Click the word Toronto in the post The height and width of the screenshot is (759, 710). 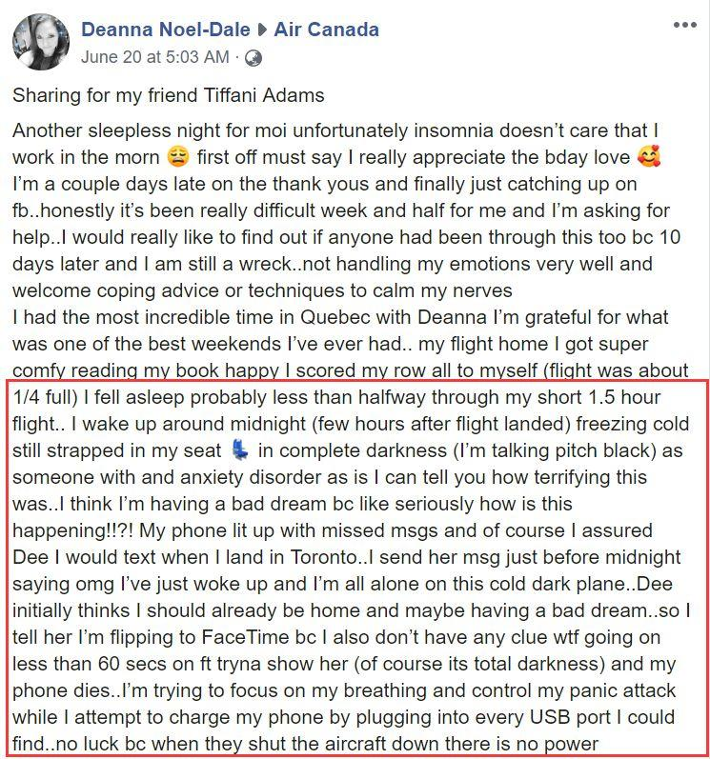click(322, 557)
